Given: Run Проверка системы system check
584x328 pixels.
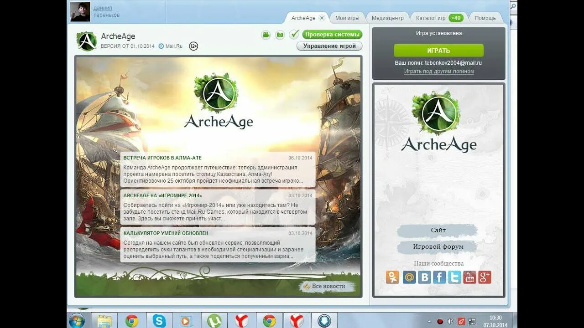Looking at the screenshot, I should (332, 35).
